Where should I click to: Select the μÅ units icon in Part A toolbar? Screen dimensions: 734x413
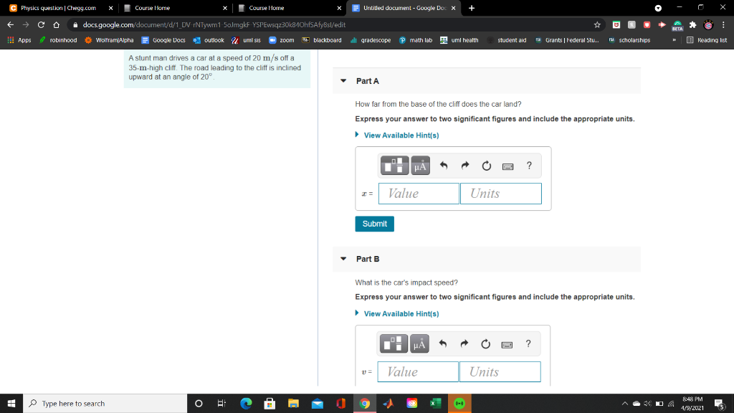pyautogui.click(x=419, y=165)
